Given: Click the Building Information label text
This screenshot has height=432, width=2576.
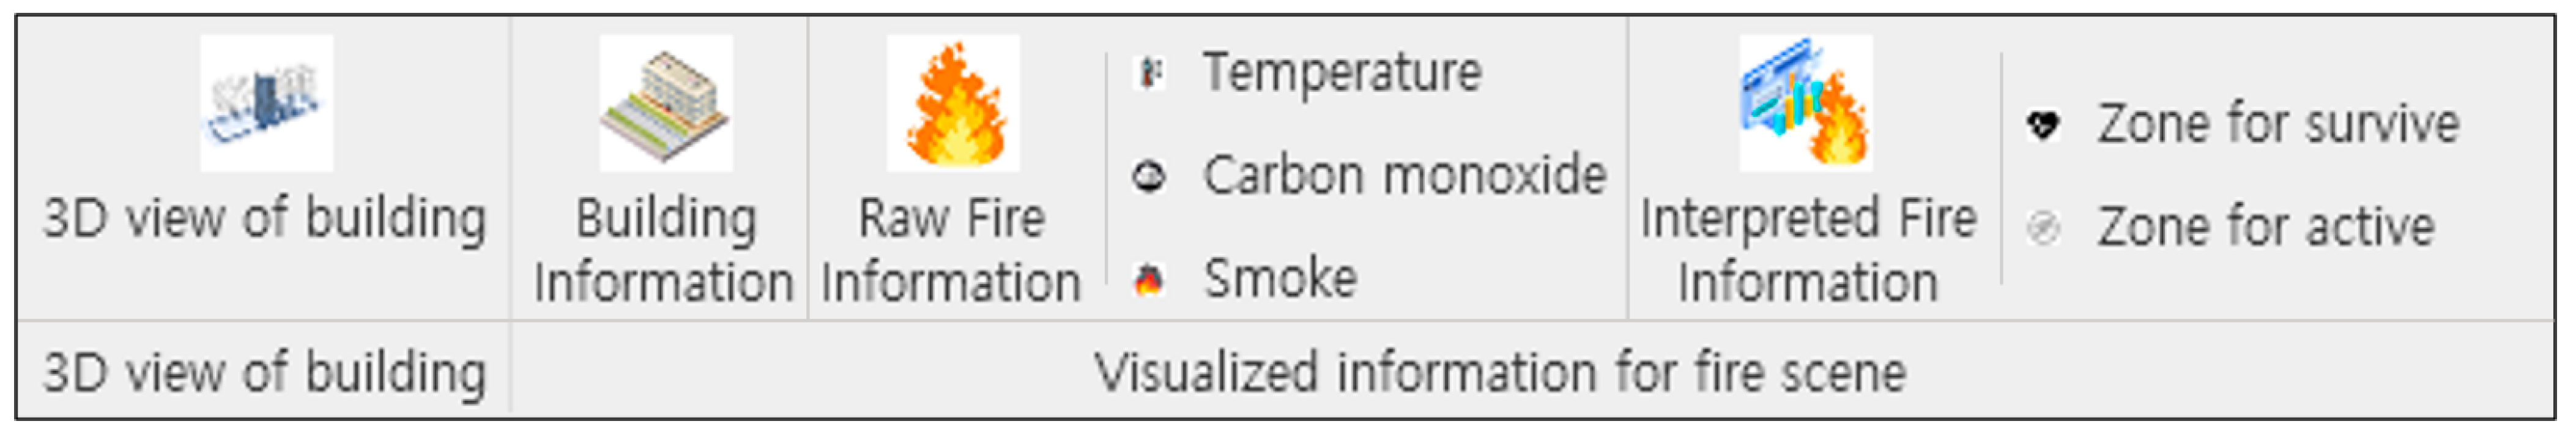Looking at the screenshot, I should pyautogui.click(x=664, y=250).
